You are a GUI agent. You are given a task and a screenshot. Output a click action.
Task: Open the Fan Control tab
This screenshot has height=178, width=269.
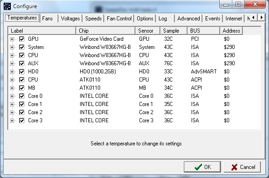119,19
